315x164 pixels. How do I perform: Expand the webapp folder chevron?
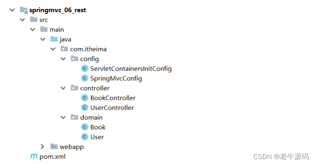pyautogui.click(x=42, y=147)
